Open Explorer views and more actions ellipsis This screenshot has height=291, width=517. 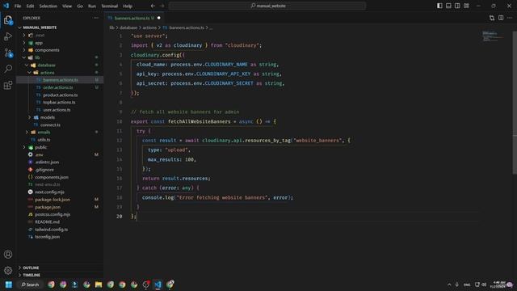pyautogui.click(x=96, y=18)
